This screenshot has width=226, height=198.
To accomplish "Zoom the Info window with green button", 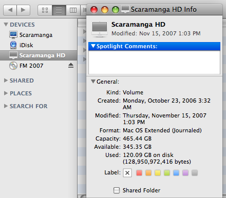I will click(116, 10).
